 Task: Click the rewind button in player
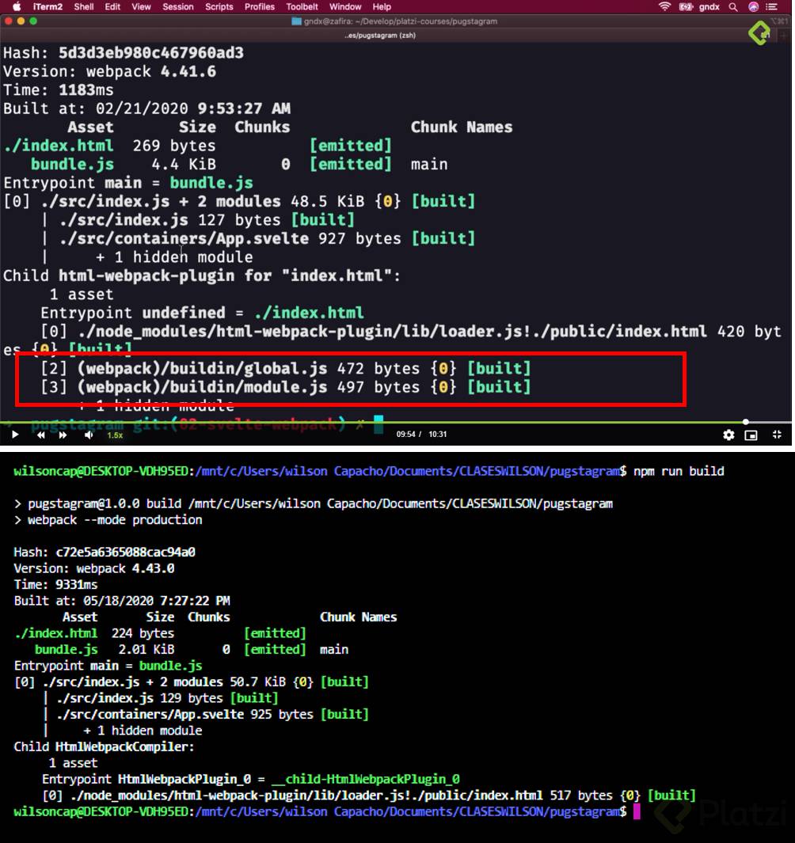[41, 435]
